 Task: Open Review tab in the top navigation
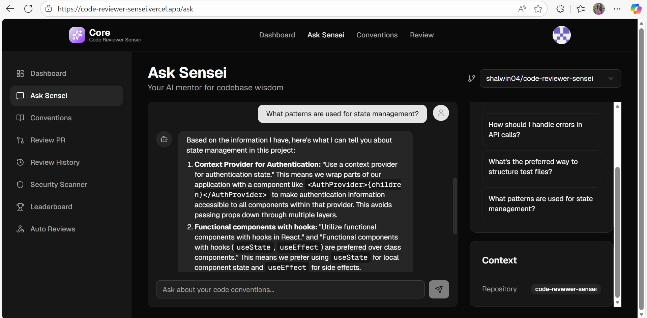pos(421,35)
